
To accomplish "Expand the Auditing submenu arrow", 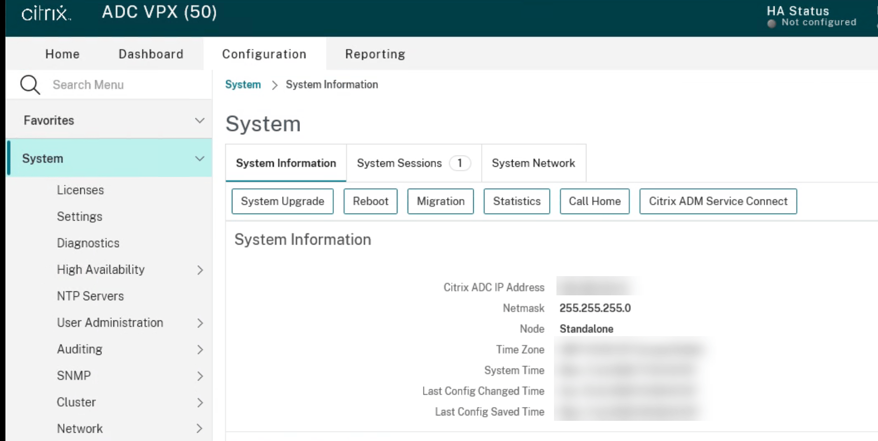I will tap(200, 349).
